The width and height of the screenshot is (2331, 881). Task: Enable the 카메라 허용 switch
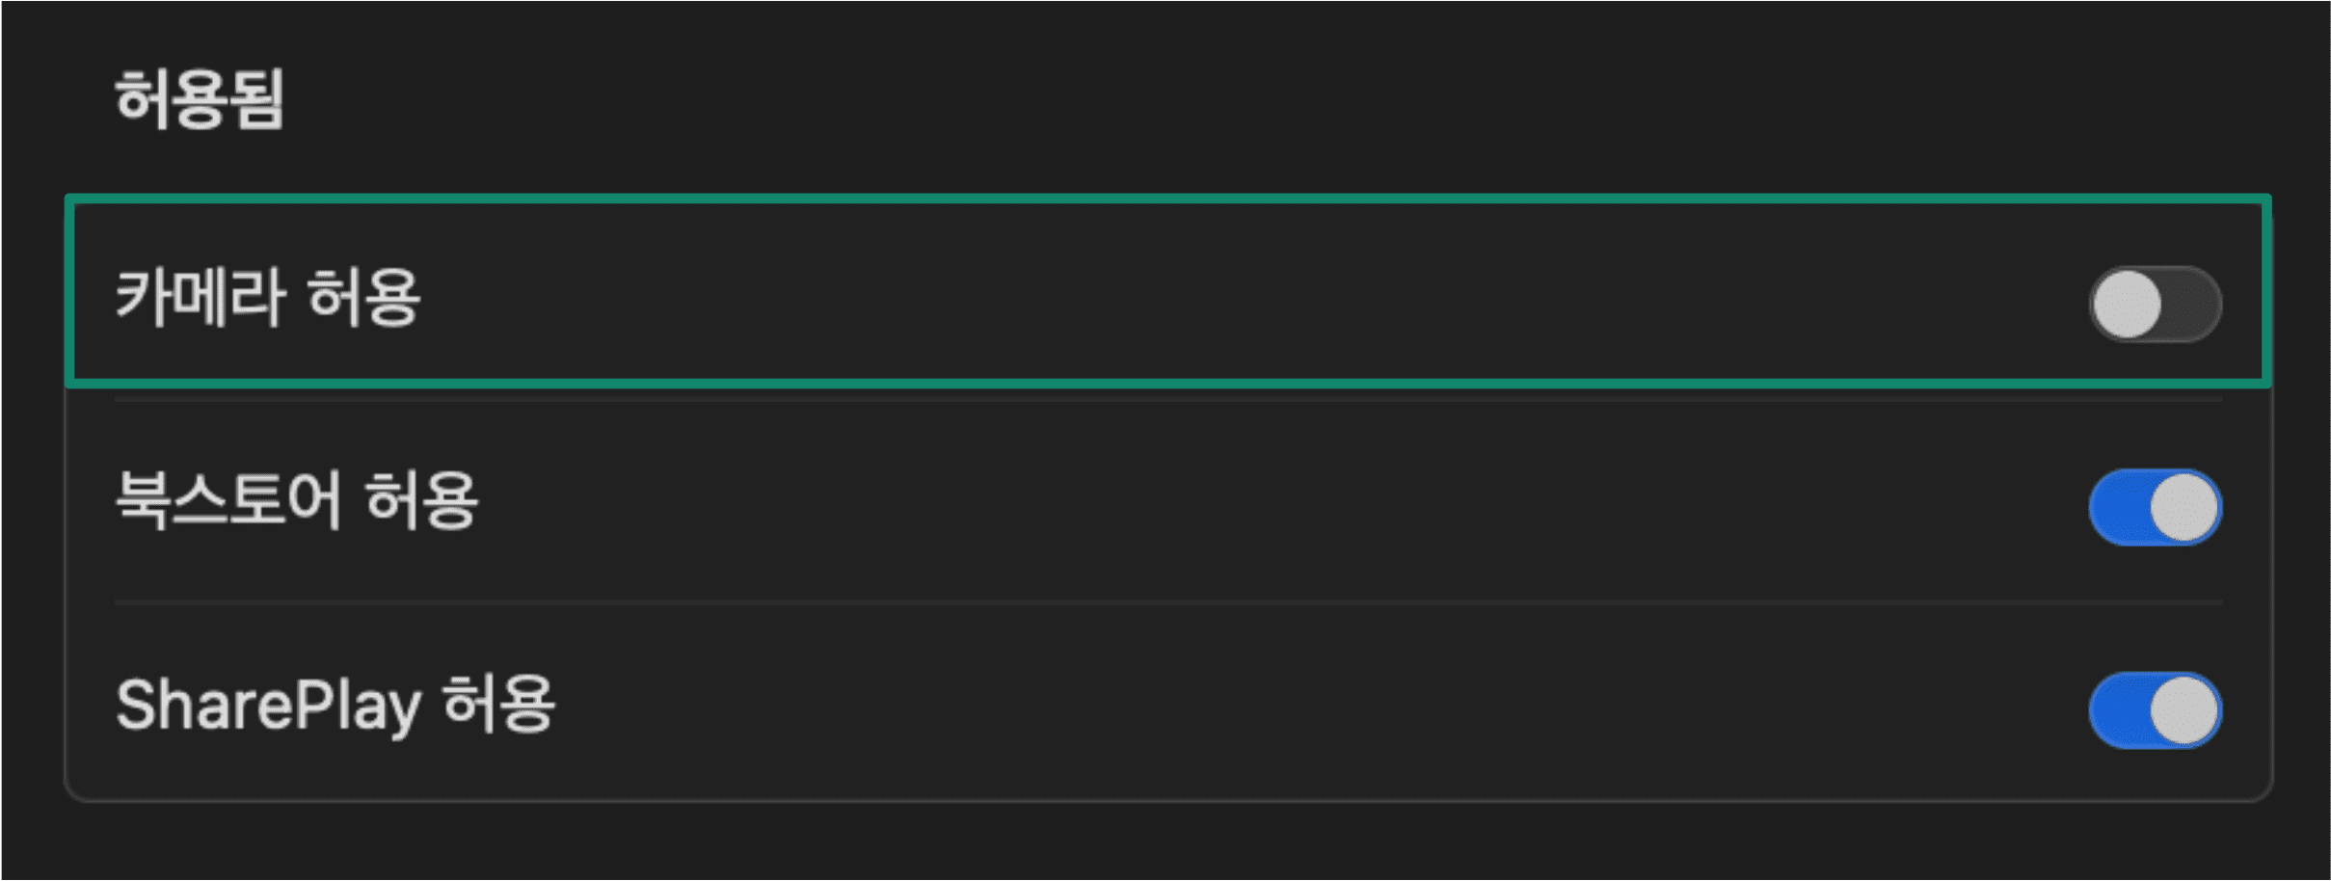(x=2155, y=305)
